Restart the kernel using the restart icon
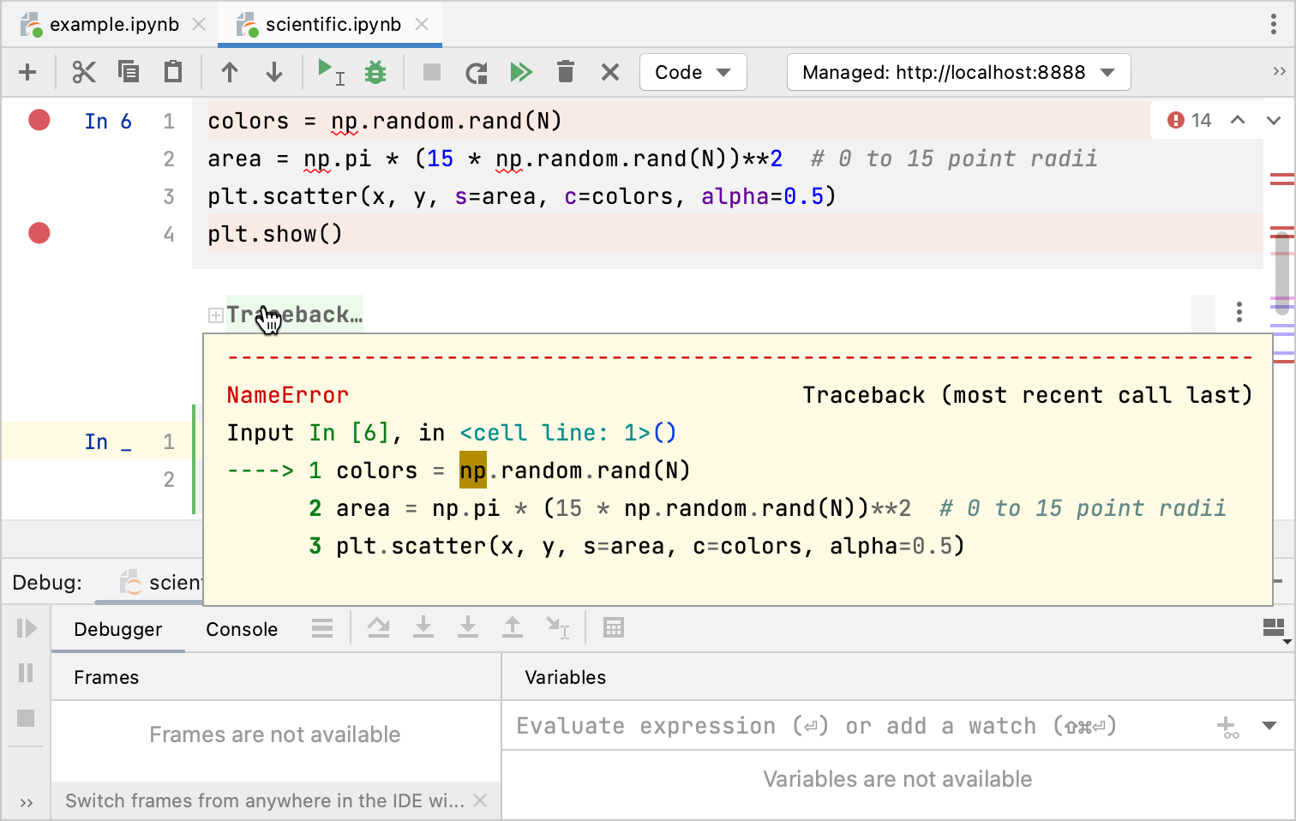1296x821 pixels. pos(477,72)
